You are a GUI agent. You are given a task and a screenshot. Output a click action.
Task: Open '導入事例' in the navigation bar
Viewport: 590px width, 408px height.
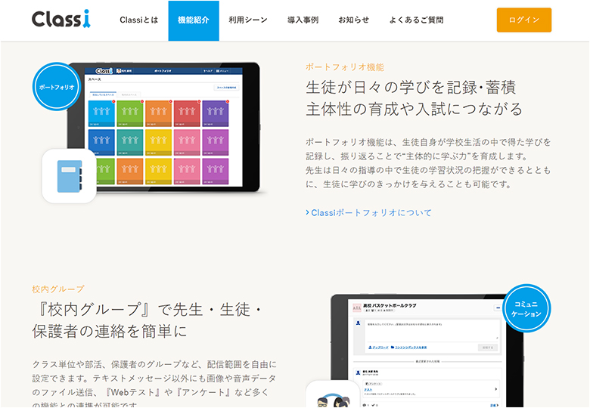click(303, 20)
